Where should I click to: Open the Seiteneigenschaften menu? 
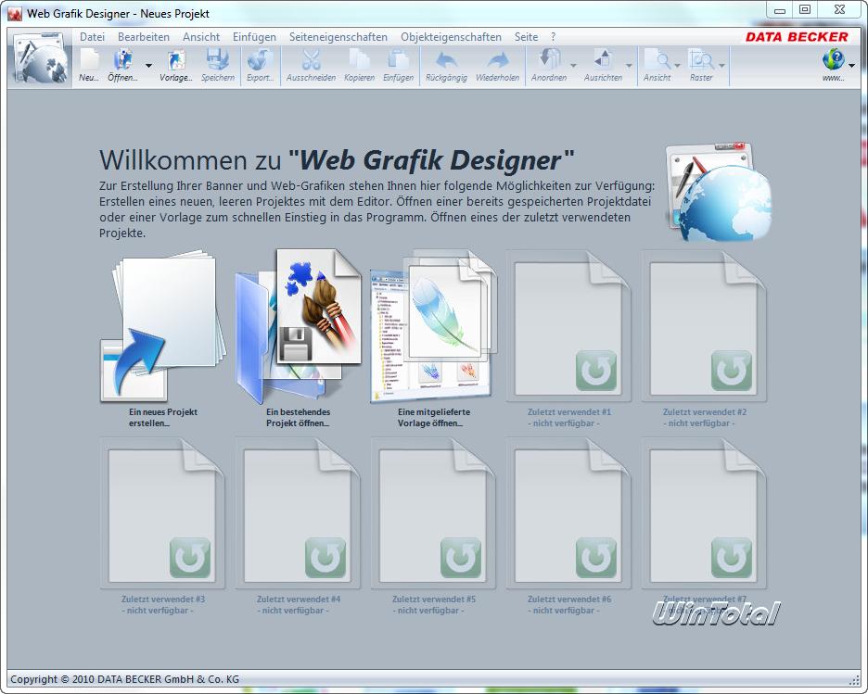[338, 37]
